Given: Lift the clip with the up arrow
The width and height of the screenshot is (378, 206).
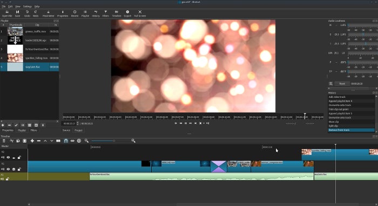Looking at the screenshot, I should (45, 141).
